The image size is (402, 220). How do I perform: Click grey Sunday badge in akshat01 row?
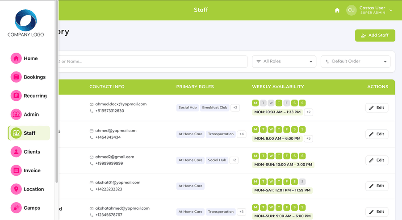(302, 182)
